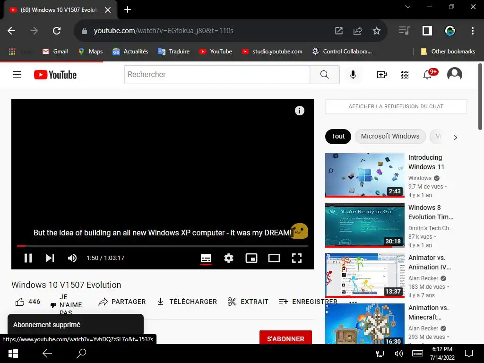This screenshot has height=363, width=484.
Task: Like the video with thumbs up
Action: tap(20, 302)
